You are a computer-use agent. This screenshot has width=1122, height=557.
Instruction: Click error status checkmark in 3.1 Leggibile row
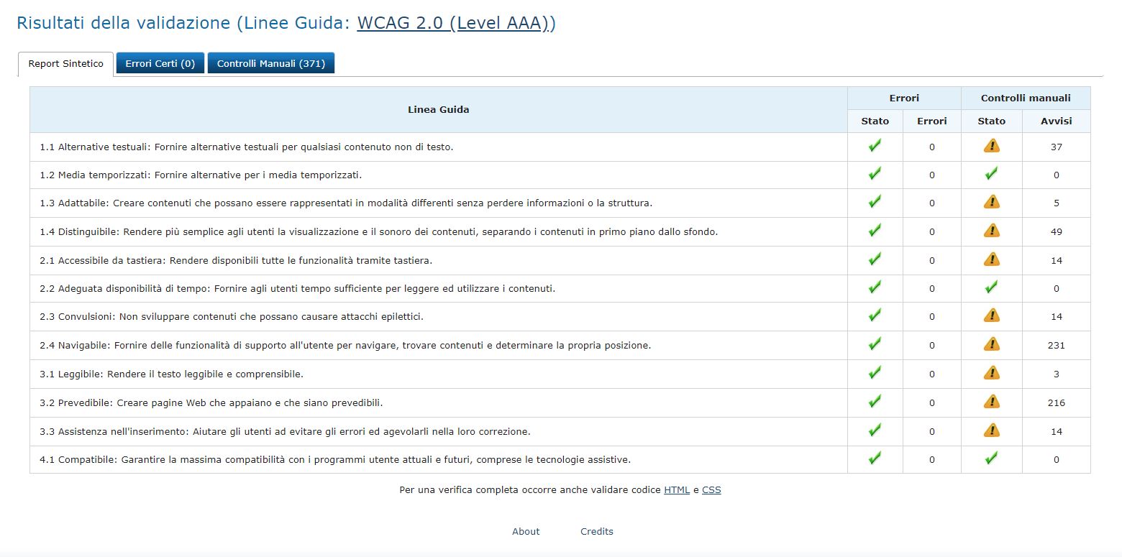(x=875, y=373)
